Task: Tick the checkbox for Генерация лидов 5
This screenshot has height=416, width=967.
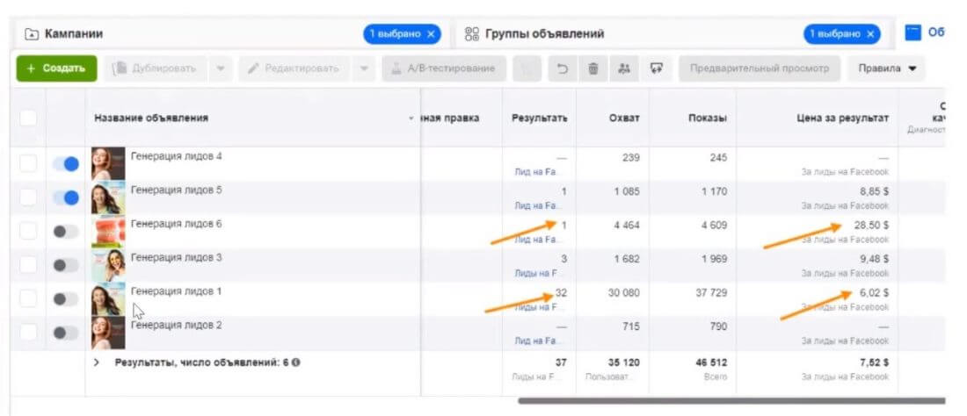Action: click(x=28, y=197)
